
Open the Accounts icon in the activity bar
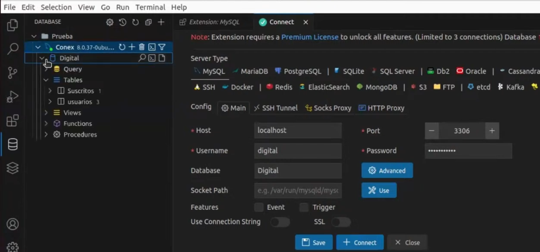point(13,224)
